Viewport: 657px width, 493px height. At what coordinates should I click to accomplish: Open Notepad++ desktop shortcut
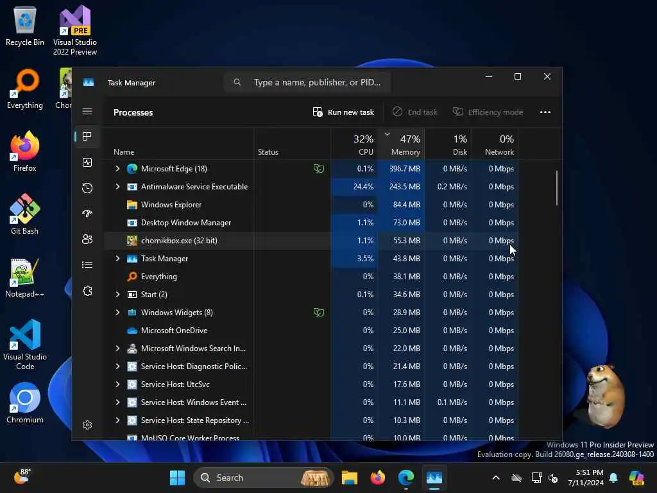[25, 277]
